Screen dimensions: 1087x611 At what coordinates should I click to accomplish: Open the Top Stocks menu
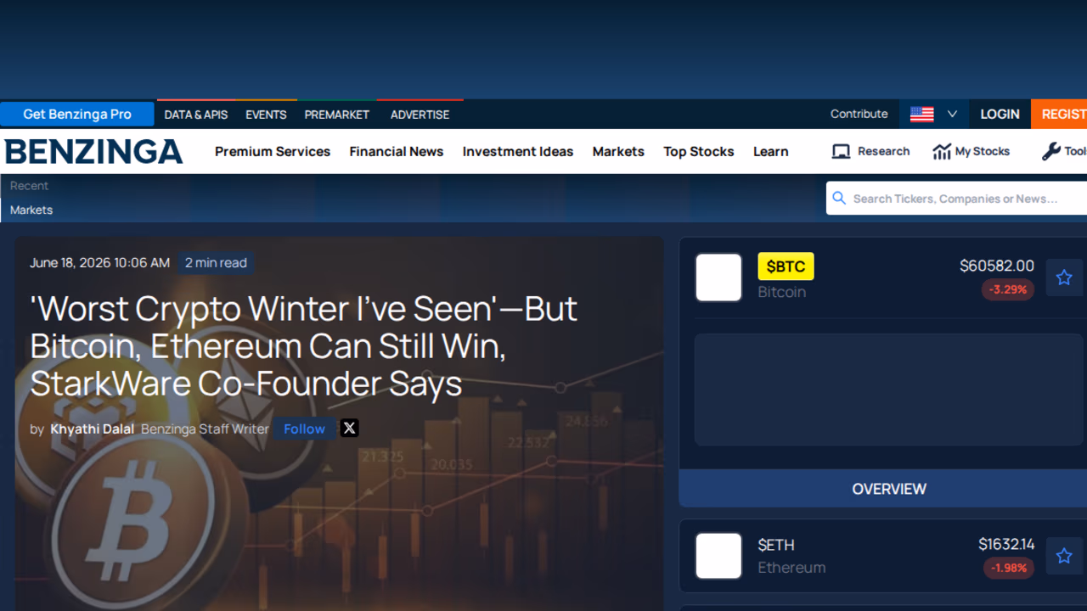click(x=699, y=151)
